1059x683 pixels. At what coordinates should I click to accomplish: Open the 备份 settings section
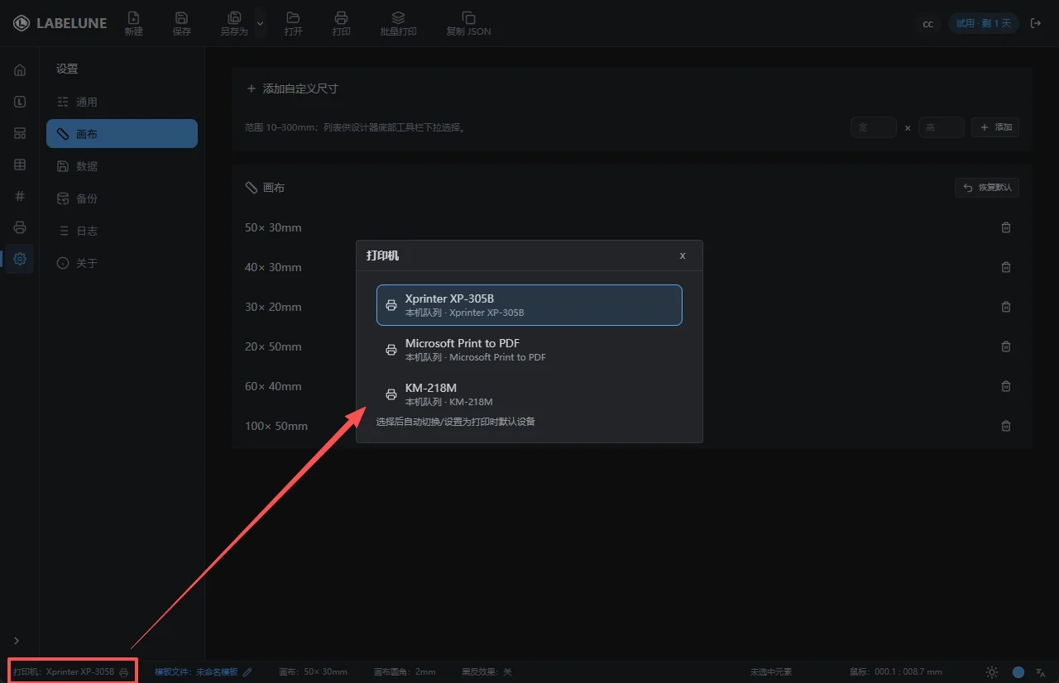(122, 198)
